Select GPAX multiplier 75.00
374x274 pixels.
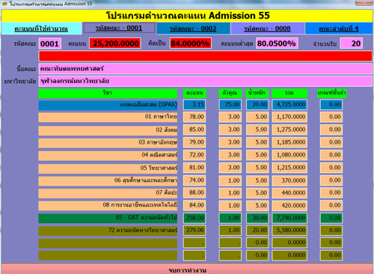(230, 105)
